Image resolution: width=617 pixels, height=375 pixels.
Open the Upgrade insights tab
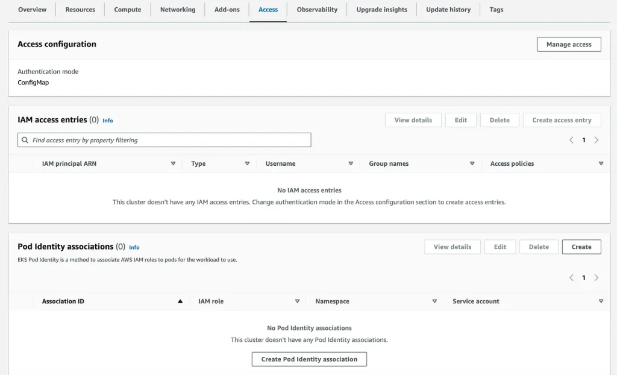point(381,10)
